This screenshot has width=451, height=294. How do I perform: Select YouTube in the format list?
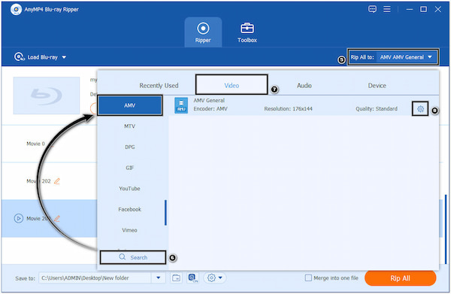tap(129, 189)
